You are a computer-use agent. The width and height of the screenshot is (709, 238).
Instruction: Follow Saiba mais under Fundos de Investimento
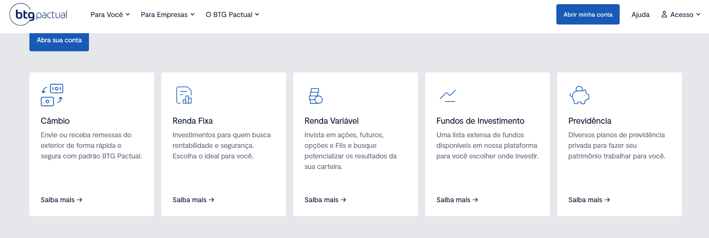[x=457, y=200]
